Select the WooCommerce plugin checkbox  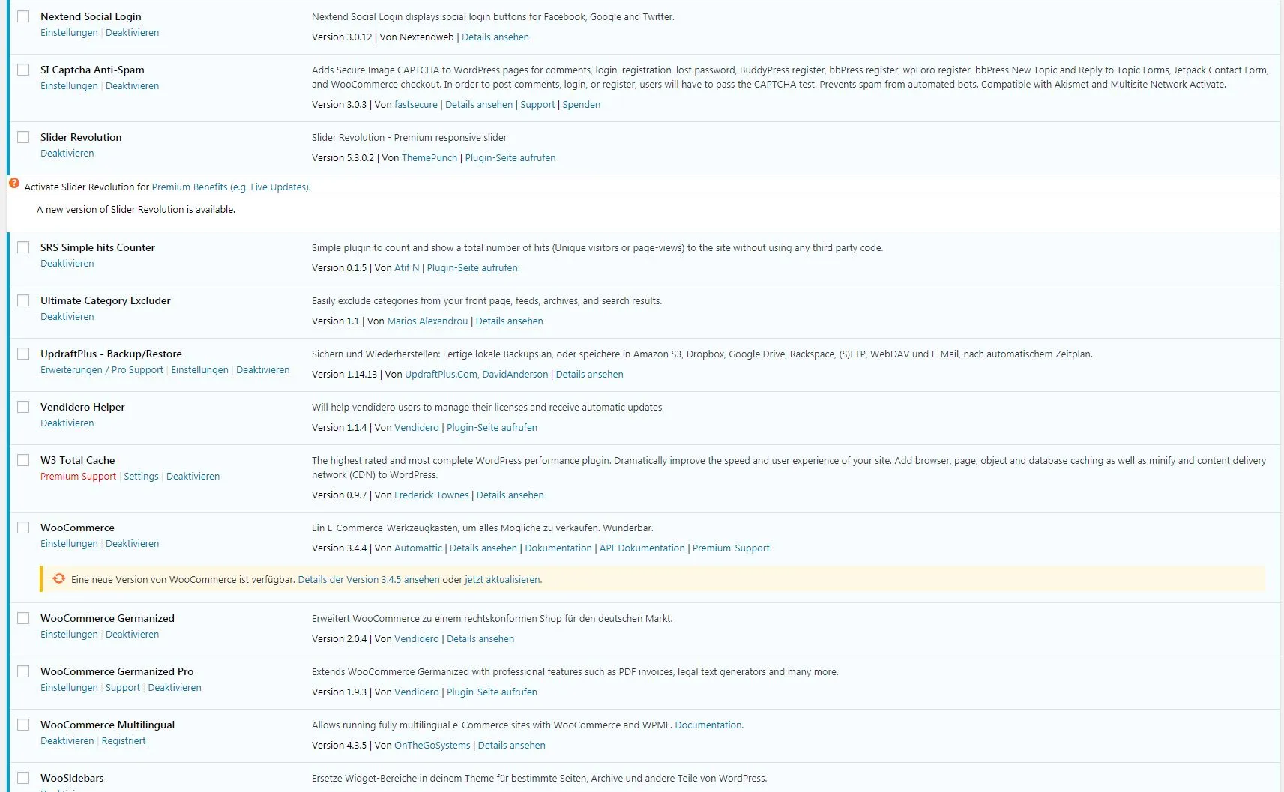click(x=24, y=528)
